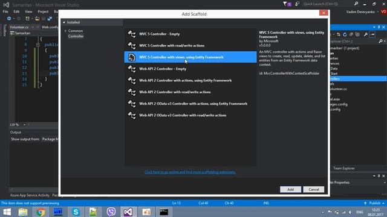387x217 pixels.
Task: Pick Web API 2 OData v3 Controller with read/write actions
Action: pos(190,115)
